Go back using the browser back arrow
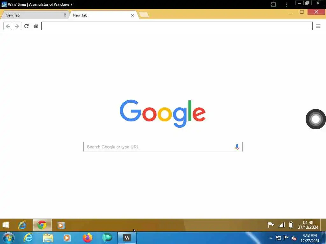The height and width of the screenshot is (244, 326). (x=8, y=26)
